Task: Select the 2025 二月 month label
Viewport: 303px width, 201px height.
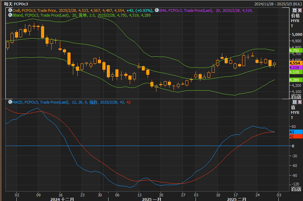Action: click(x=237, y=199)
